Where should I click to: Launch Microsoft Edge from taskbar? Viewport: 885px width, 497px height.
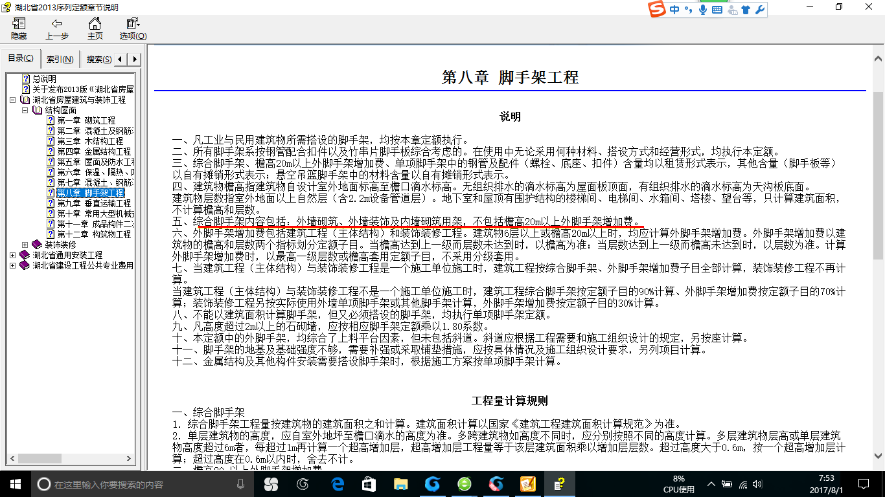(337, 484)
